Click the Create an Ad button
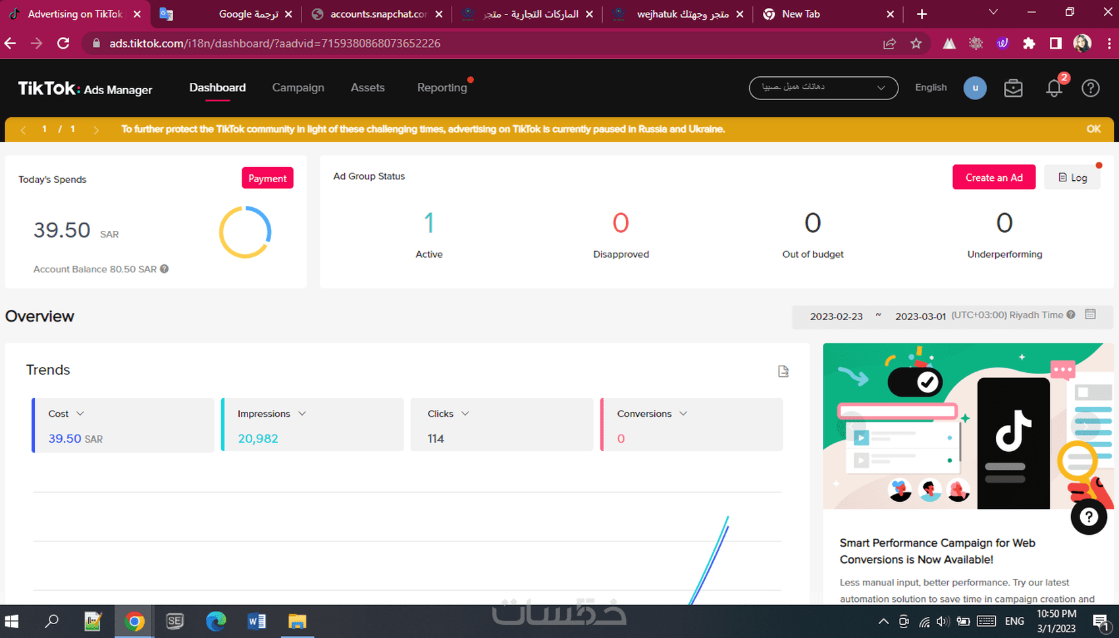 click(994, 178)
